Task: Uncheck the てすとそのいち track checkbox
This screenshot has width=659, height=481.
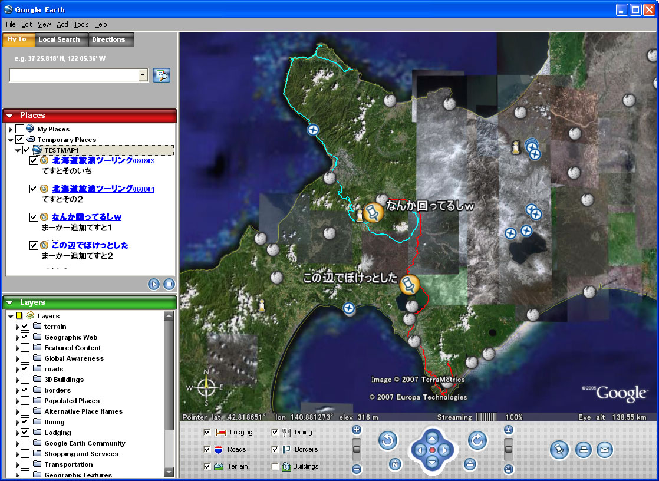Action: [x=34, y=160]
